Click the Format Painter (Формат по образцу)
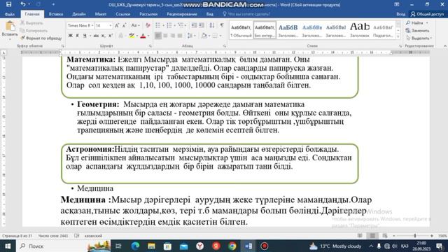The image size is (448, 252). click(x=41, y=38)
